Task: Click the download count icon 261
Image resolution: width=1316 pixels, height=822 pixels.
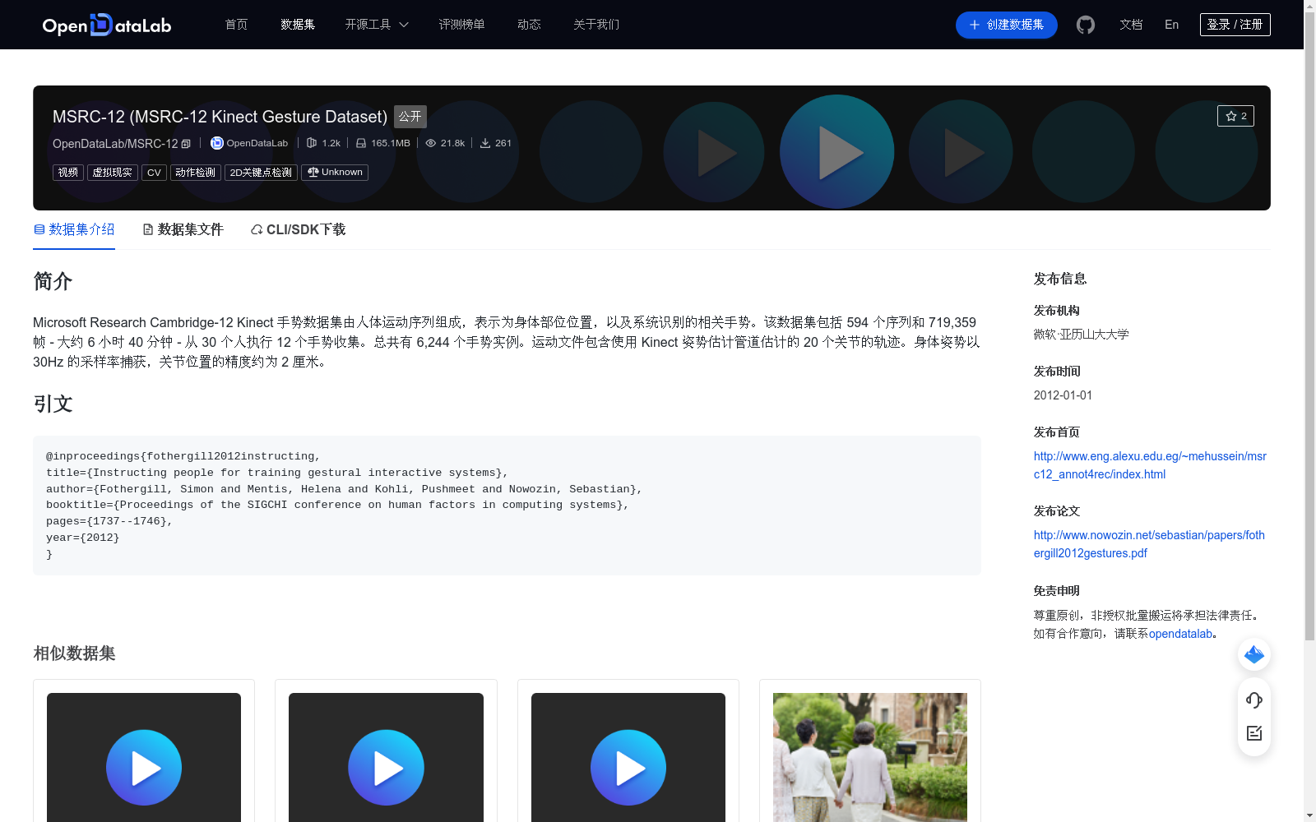Action: [485, 143]
